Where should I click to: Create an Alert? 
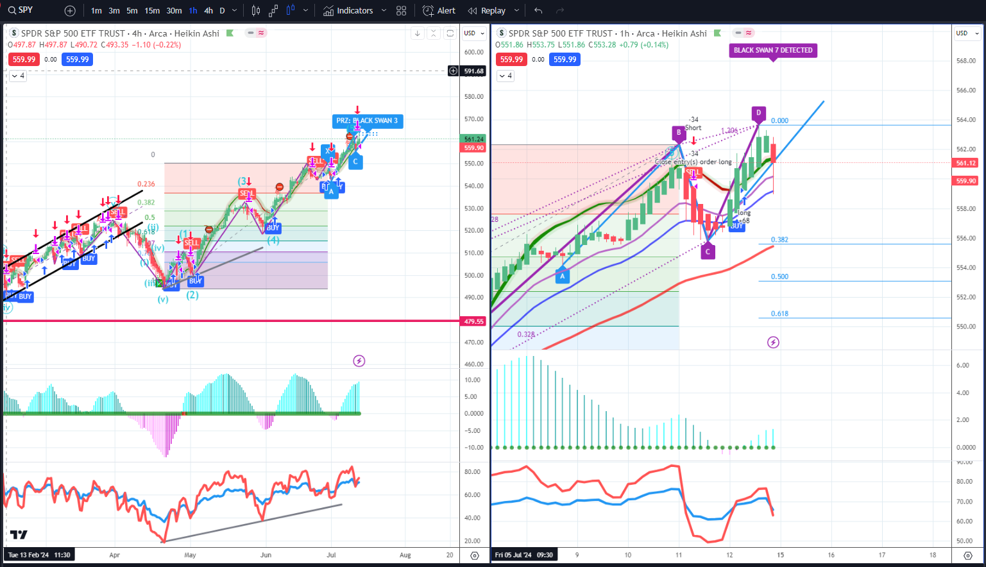click(x=439, y=11)
